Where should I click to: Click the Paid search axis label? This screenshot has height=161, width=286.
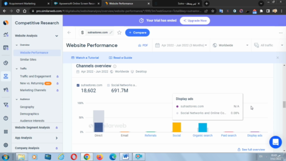[228, 136]
